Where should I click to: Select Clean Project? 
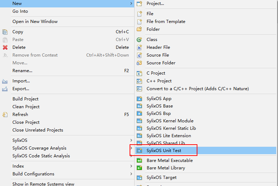click(67, 107)
